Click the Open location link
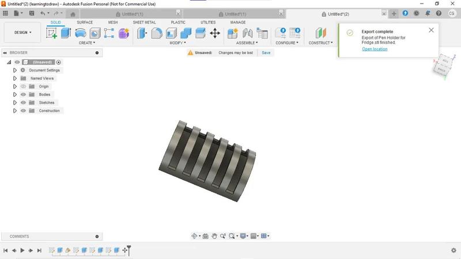 375,49
